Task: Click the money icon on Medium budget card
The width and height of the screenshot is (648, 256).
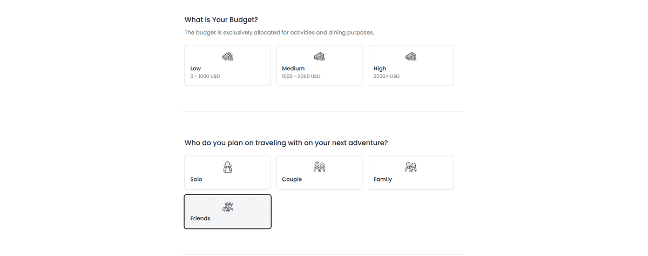Action: click(x=319, y=56)
